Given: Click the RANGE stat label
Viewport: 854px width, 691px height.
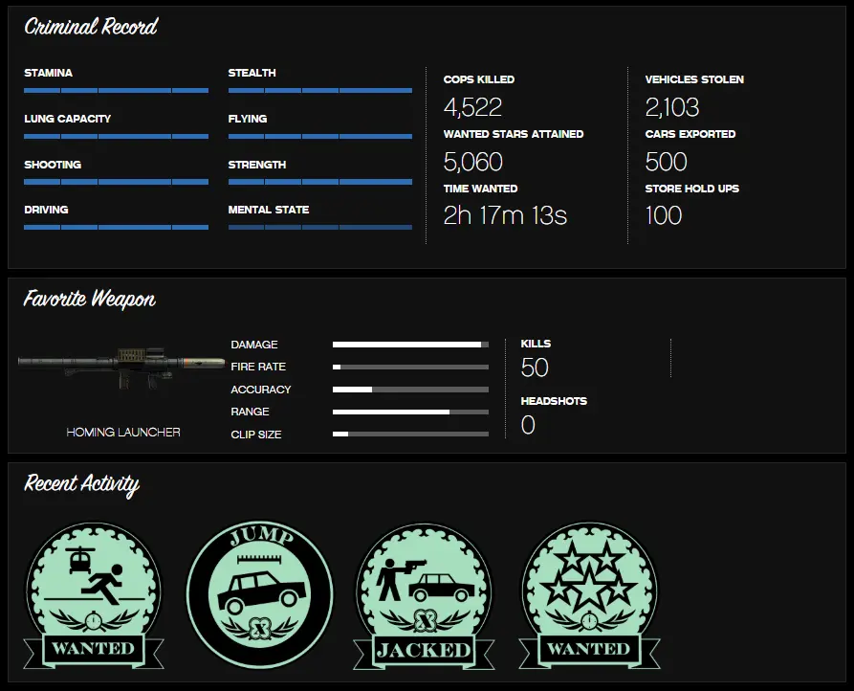Looking at the screenshot, I should [250, 412].
